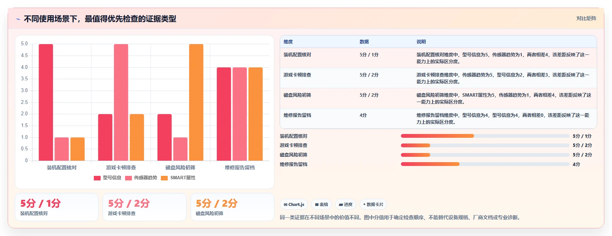Click the 磁盘风险初筛 progress bar
The image size is (612, 236).
coord(485,155)
